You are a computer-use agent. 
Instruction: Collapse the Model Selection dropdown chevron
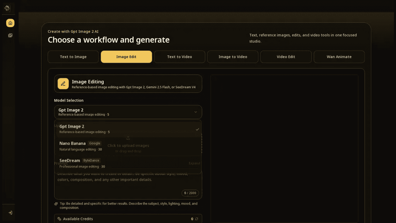(195, 112)
